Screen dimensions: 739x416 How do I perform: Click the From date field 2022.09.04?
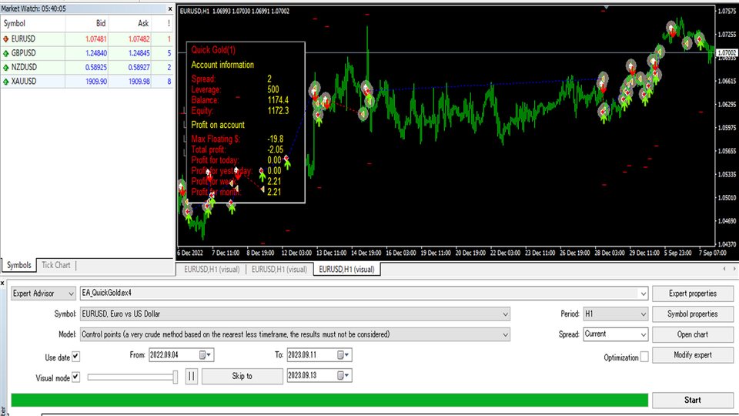click(x=173, y=354)
